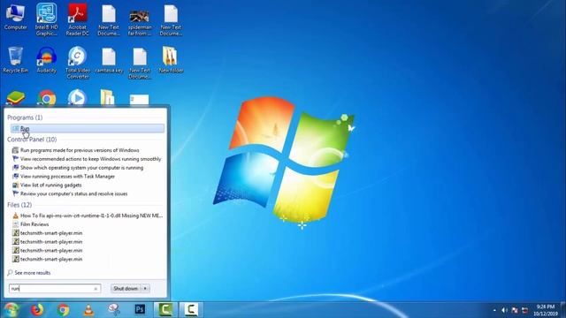
Task: Open the taskbar clock showing 10/12/2019
Action: [x=546, y=310]
